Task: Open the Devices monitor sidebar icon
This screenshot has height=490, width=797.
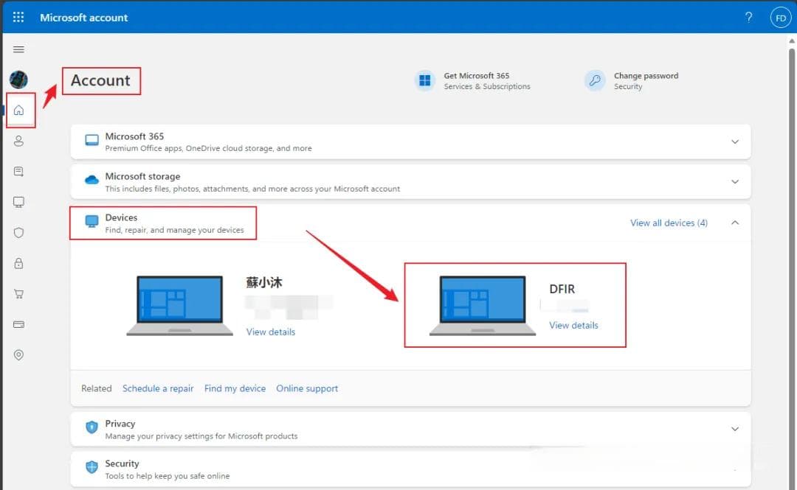Action: point(18,202)
